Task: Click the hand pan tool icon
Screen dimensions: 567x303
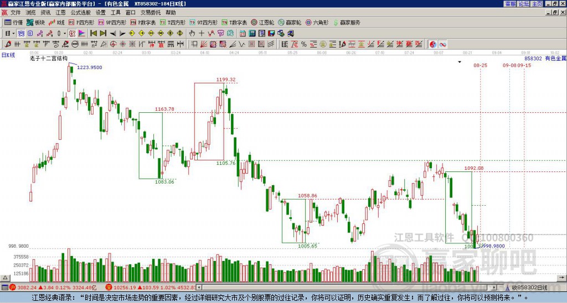Action: coord(192,34)
